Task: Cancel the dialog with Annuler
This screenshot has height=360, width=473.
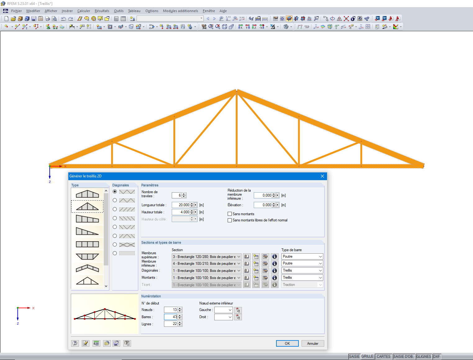Action: pos(313,343)
